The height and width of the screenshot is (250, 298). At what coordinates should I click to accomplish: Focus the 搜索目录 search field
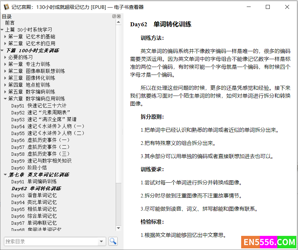[51, 241]
